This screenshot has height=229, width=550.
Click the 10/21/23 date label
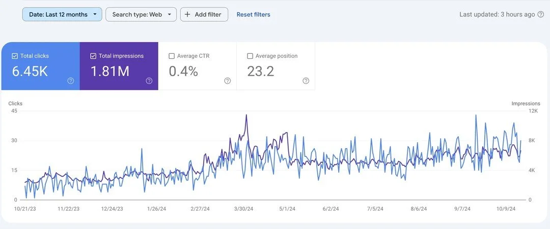[x=25, y=209]
